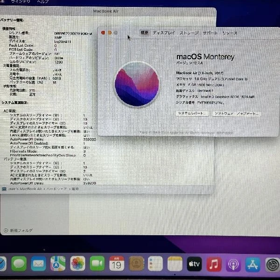
Task: Open System Preferences gear in the Dock
Action: (x=273, y=265)
